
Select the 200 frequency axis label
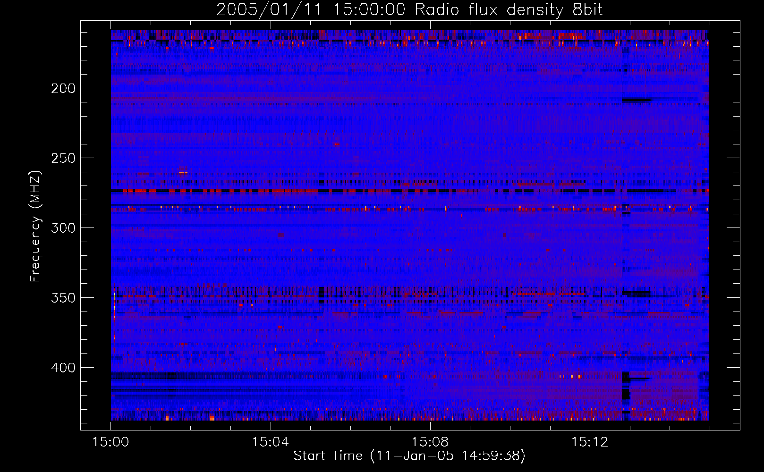point(63,88)
